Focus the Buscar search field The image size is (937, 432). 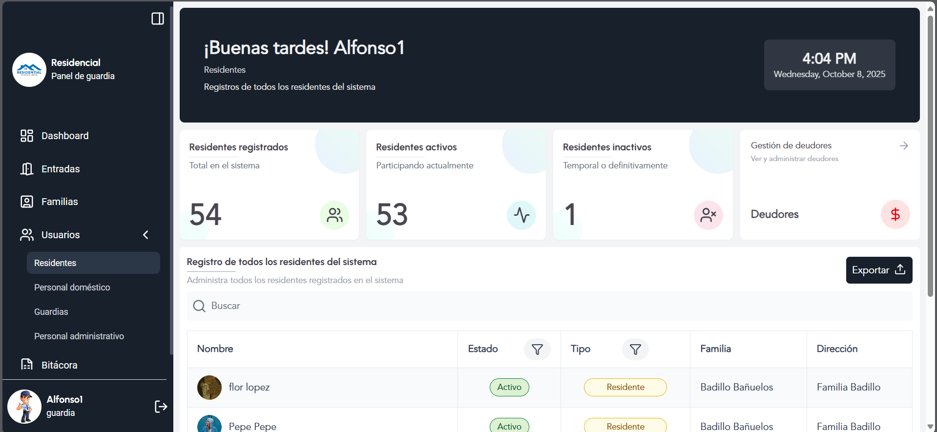(x=549, y=306)
